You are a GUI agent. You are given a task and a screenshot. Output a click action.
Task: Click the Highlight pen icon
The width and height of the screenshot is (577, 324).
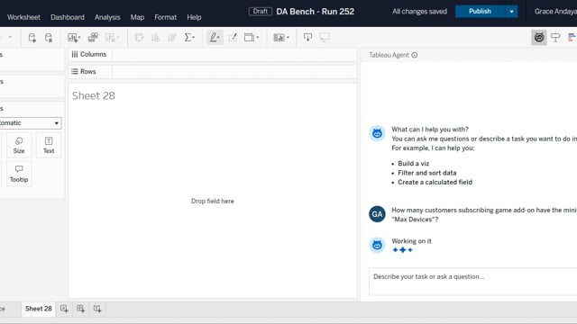[215, 38]
